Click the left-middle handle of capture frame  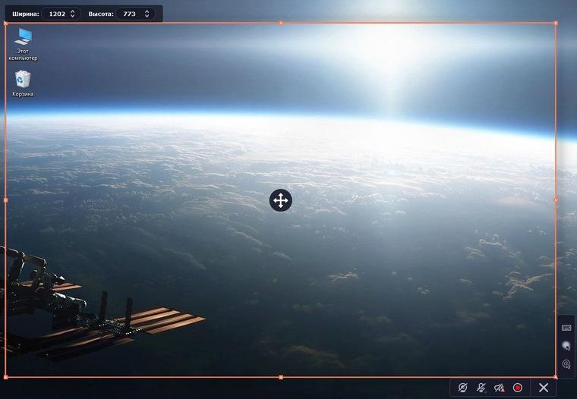pos(5,200)
